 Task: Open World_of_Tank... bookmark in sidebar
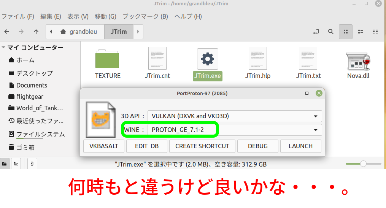coord(35,108)
